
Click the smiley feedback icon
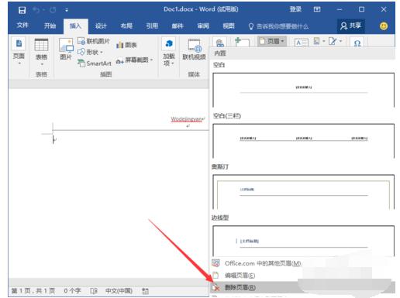pos(384,26)
